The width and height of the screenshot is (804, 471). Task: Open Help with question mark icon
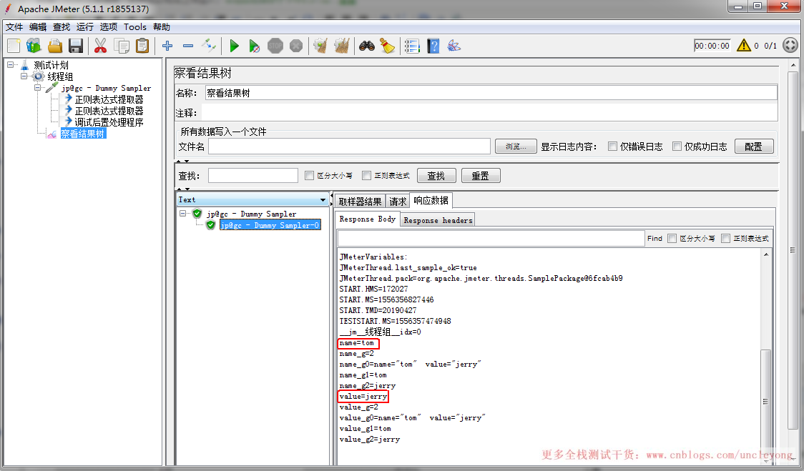pos(433,46)
